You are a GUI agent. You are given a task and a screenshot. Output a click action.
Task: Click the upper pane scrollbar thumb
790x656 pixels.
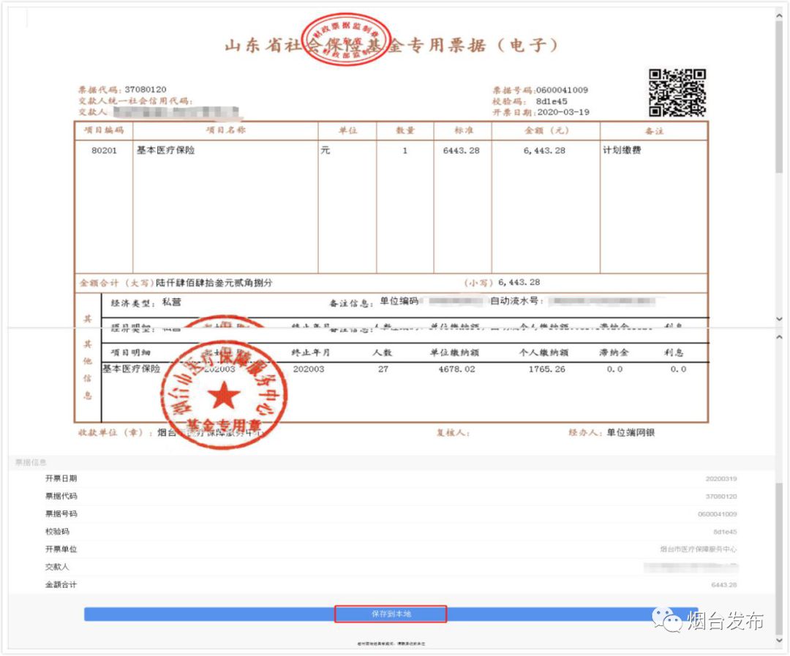[780, 98]
